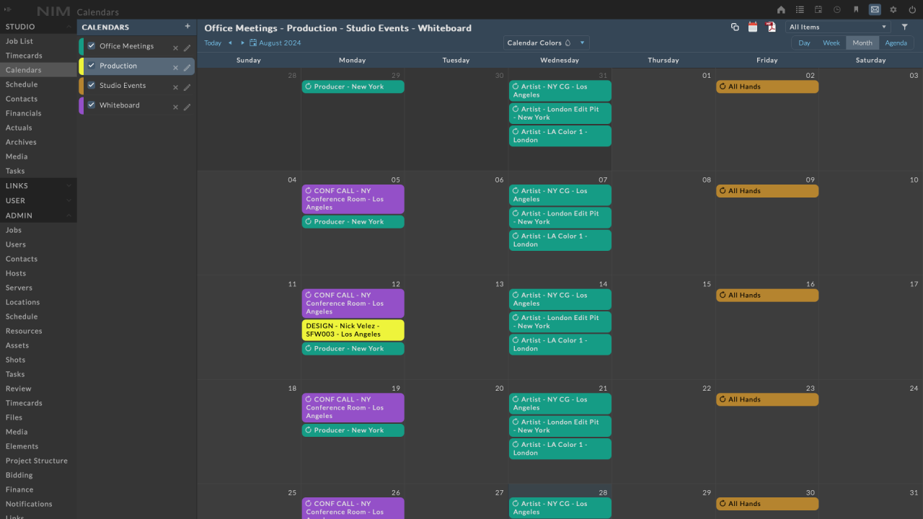This screenshot has height=519, width=923.
Task: Click the home icon in top bar
Action: point(781,9)
